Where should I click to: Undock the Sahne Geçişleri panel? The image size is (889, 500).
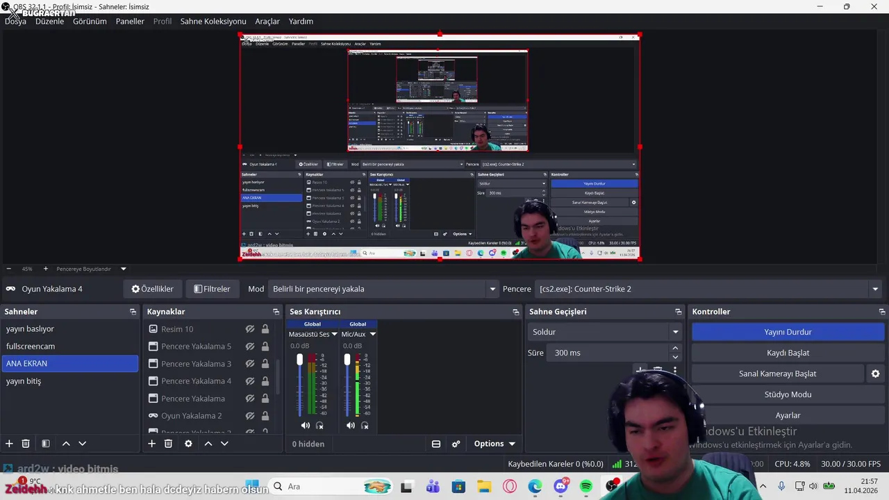coord(679,312)
